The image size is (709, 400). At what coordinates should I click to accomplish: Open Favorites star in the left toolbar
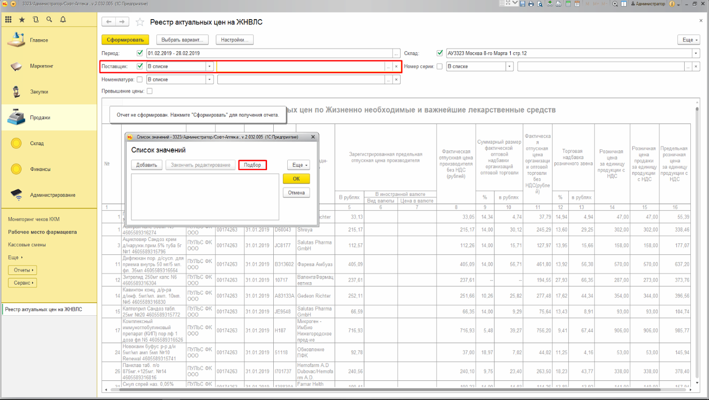(x=22, y=20)
